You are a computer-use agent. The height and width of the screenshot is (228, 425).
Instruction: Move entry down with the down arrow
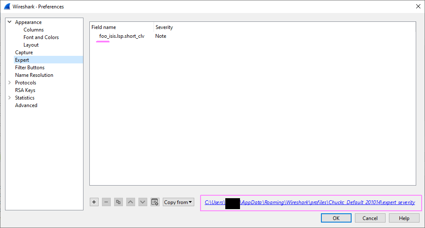(x=143, y=202)
